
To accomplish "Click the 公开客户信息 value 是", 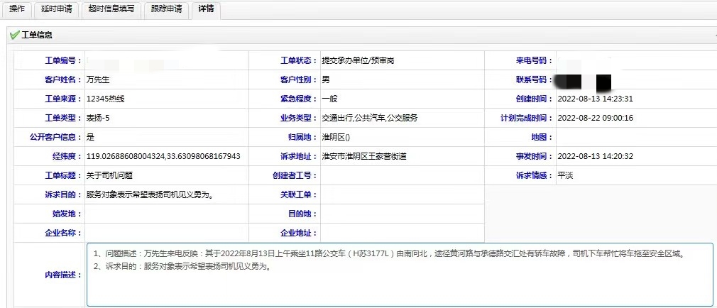I will [x=90, y=137].
